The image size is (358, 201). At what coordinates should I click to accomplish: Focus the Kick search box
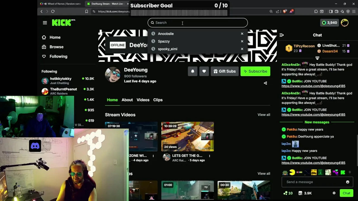[x=198, y=23]
